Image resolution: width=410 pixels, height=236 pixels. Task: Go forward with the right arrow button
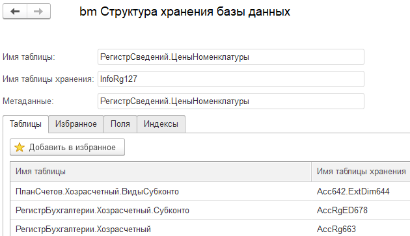(38, 11)
